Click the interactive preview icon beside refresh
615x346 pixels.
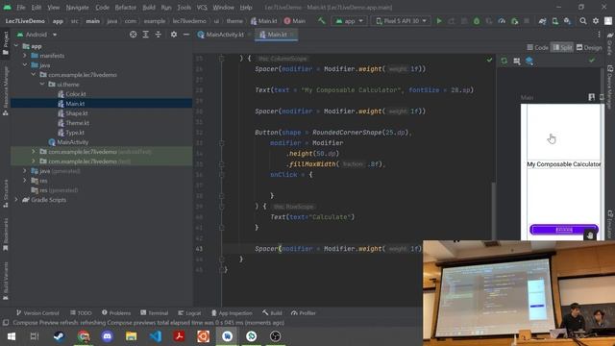(x=517, y=61)
